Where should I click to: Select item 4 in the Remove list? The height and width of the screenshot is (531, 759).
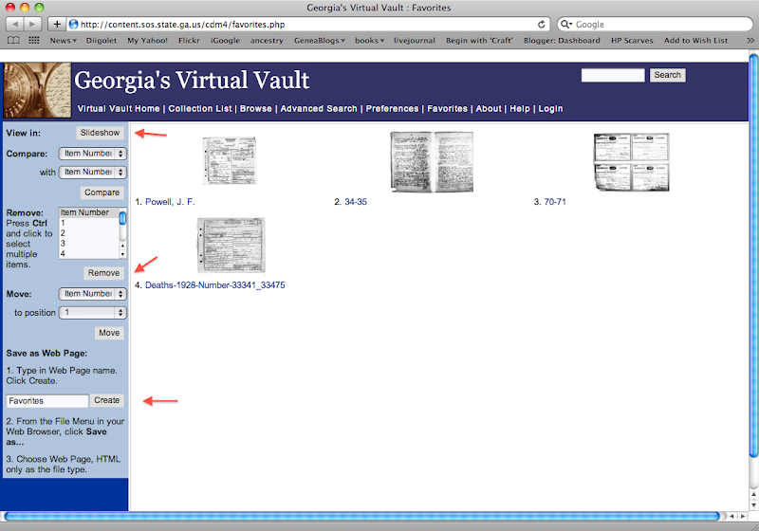[88, 253]
